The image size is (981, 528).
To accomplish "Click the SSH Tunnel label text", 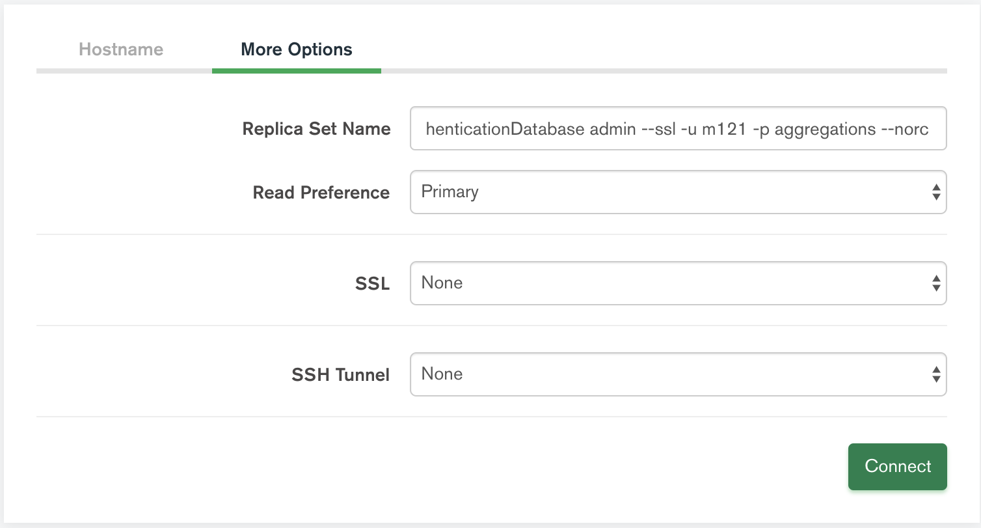I will click(341, 375).
